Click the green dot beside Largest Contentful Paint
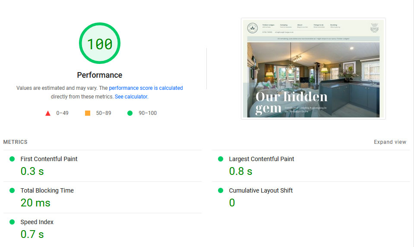The width and height of the screenshot is (414, 247). (221, 159)
